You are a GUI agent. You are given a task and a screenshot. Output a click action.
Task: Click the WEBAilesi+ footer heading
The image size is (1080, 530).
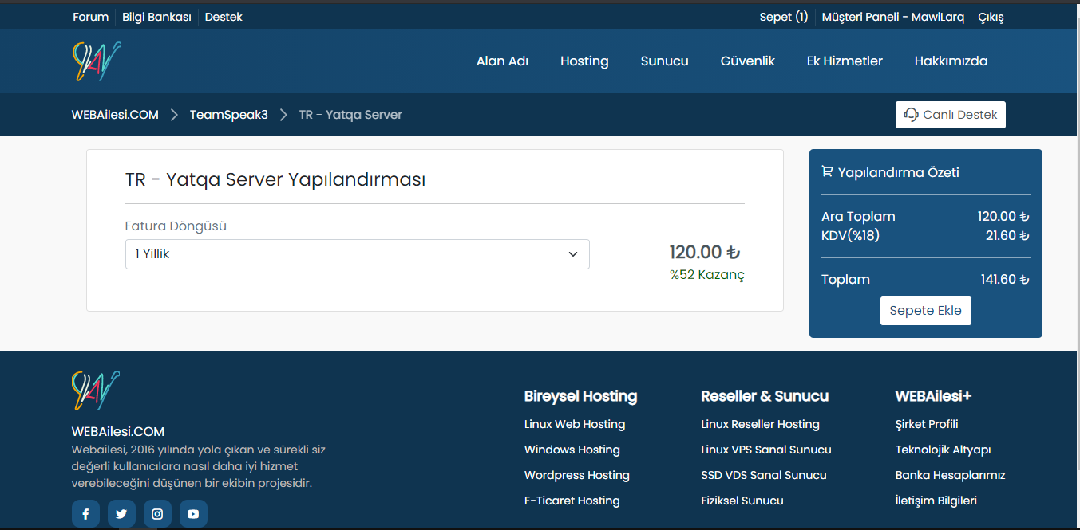click(933, 396)
